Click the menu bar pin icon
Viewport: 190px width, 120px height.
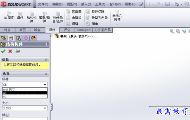pos(141,4)
